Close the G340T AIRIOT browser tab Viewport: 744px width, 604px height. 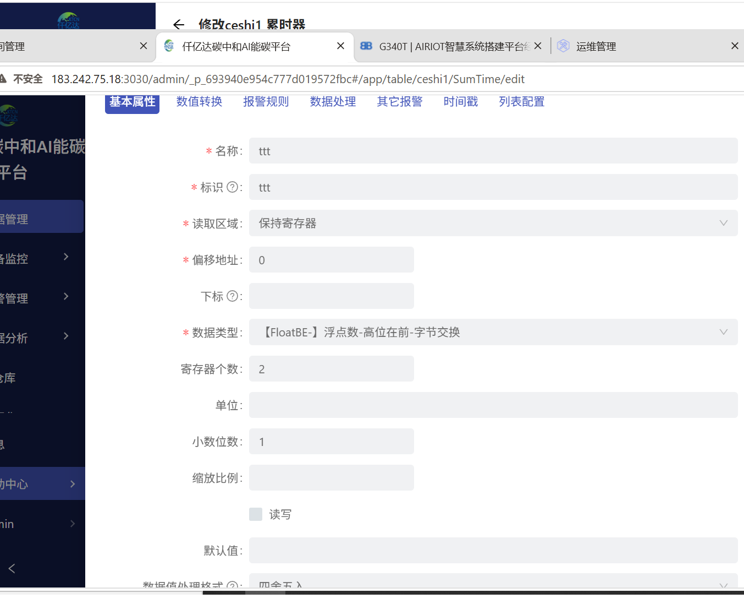[x=538, y=46]
